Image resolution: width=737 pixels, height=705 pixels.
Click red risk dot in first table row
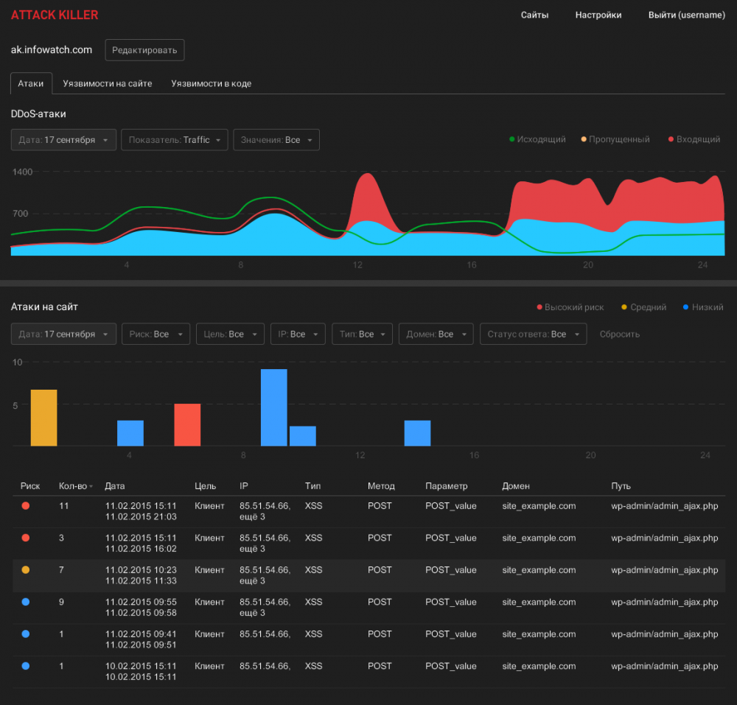[26, 506]
